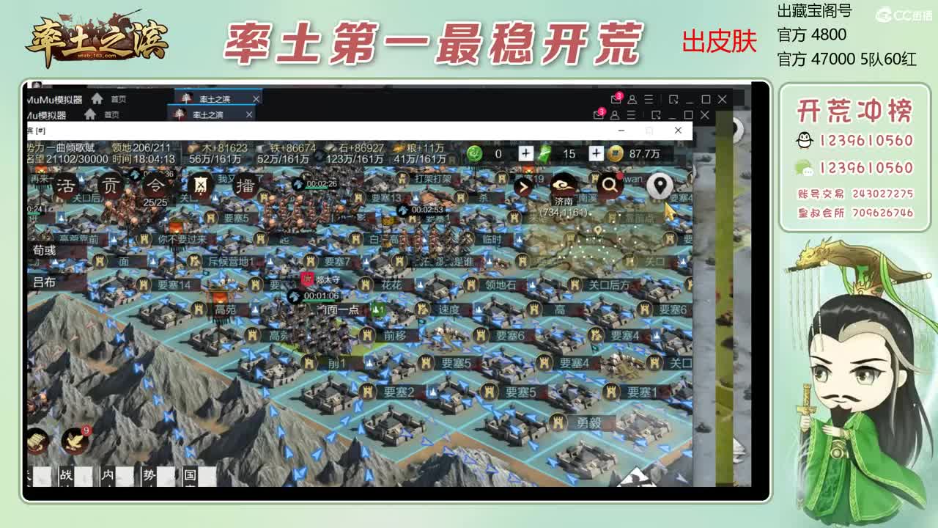Open the 活 activity round button
The height and width of the screenshot is (528, 938).
(x=66, y=186)
